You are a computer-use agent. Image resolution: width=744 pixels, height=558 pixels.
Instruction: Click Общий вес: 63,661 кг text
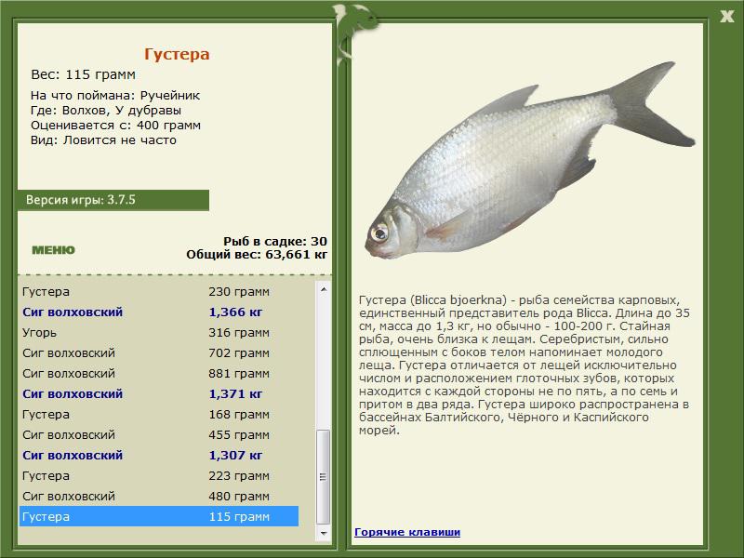[x=257, y=255]
